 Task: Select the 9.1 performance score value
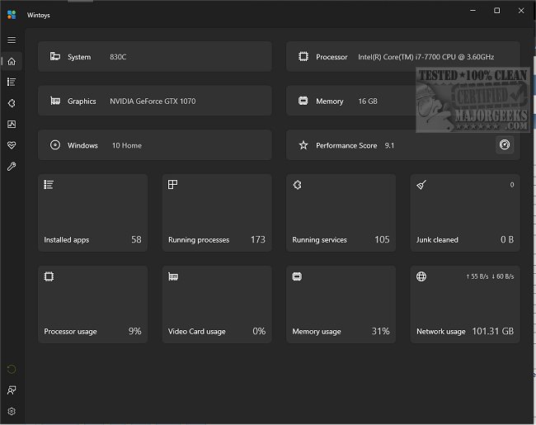click(389, 145)
